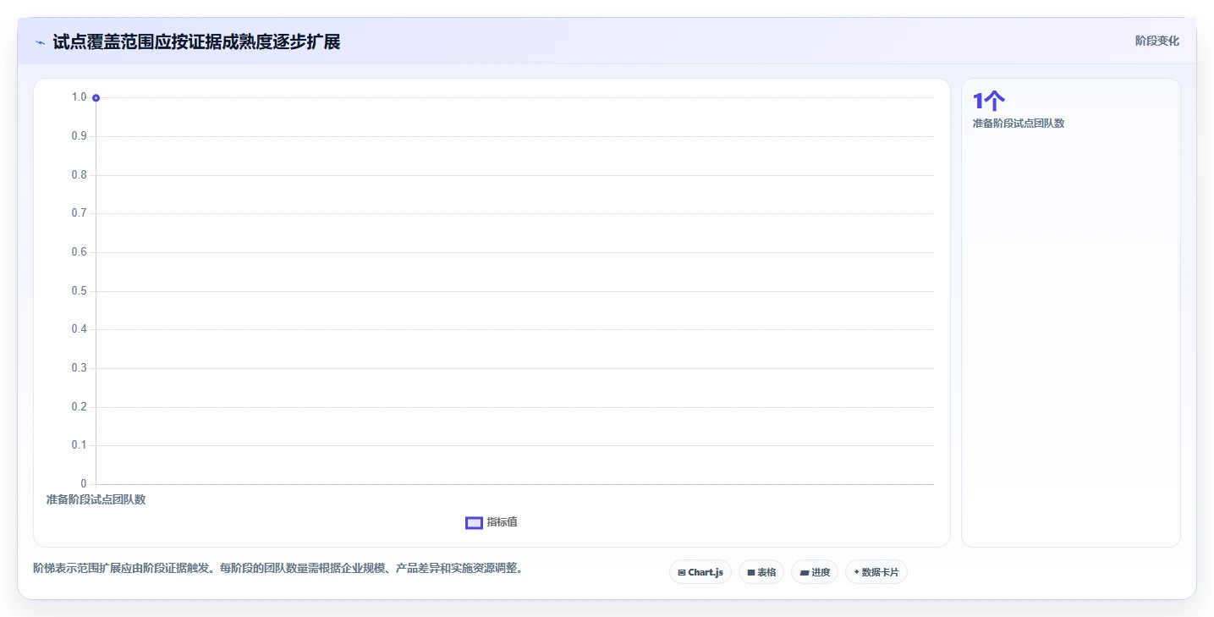Click the 进度 tag chip
Screen dimensions: 1214x617
coord(815,572)
